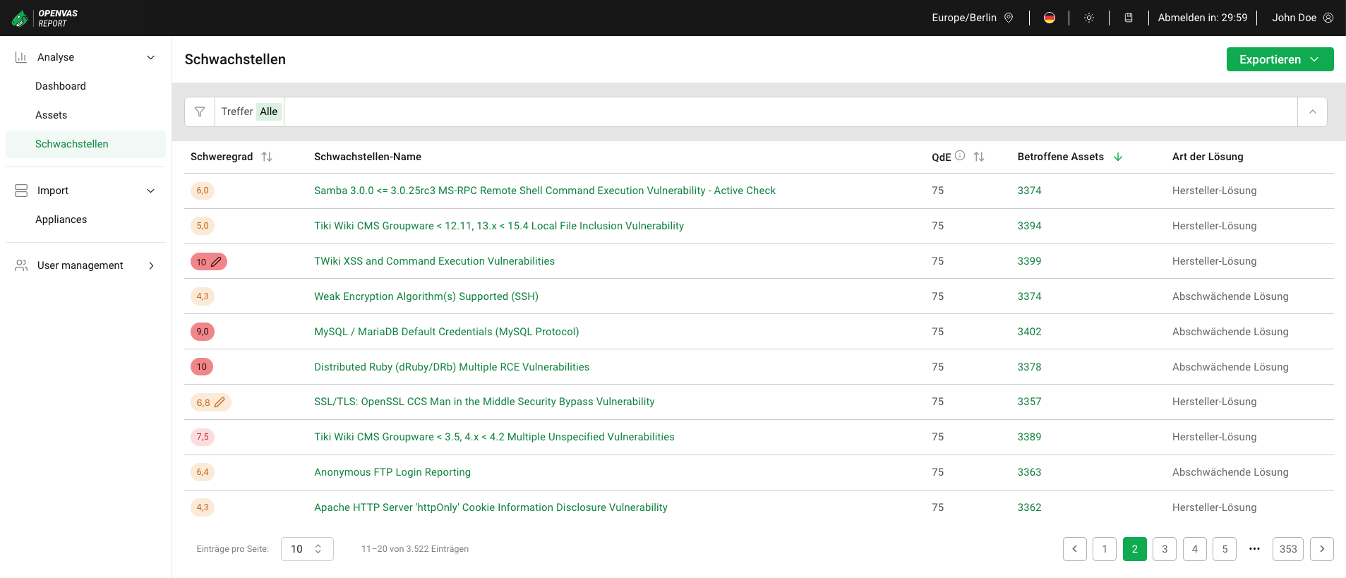Click current page 2 button

click(x=1135, y=549)
